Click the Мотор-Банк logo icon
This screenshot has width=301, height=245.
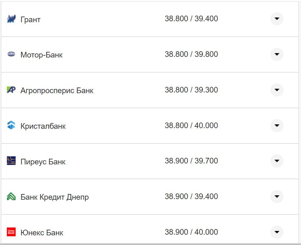tap(11, 54)
